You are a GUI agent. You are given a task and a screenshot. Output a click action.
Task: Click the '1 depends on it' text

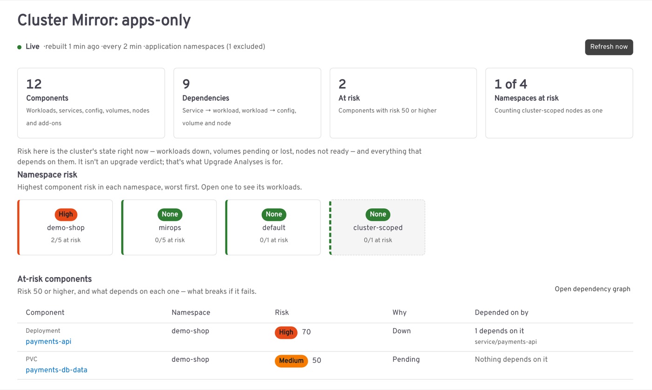pyautogui.click(x=499, y=331)
